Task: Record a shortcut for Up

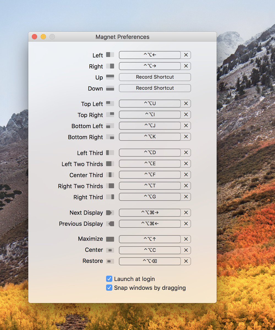Action: pyautogui.click(x=155, y=77)
